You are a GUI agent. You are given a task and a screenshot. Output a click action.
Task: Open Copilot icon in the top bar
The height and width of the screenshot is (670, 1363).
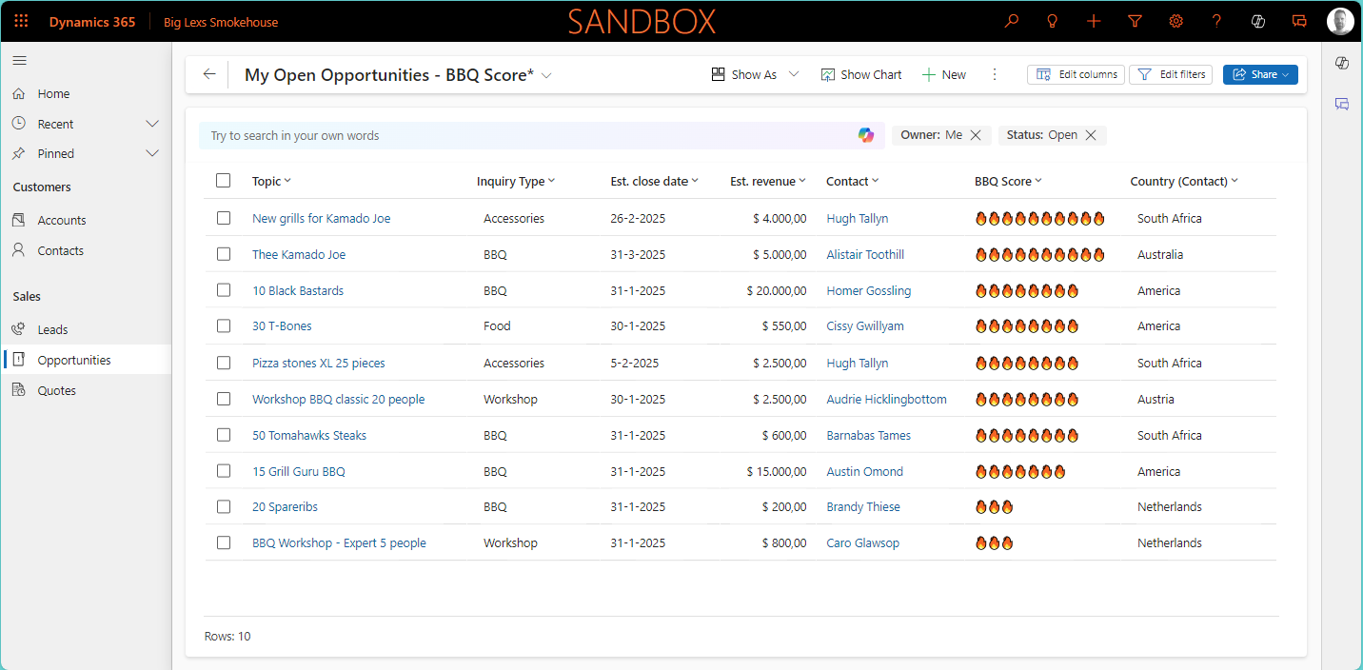pos(1258,21)
